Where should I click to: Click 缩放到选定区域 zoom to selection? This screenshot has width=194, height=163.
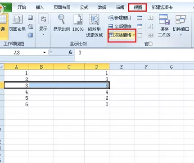95,26
